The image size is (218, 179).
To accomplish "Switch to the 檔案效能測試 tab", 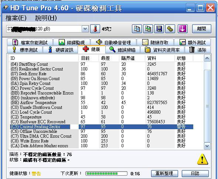I will tap(30, 42).
